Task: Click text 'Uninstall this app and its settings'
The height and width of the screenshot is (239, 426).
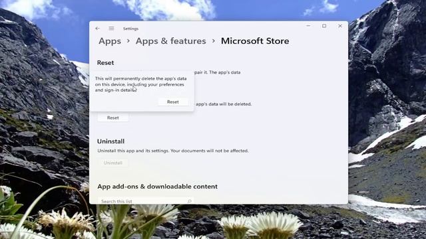Action: point(133,151)
